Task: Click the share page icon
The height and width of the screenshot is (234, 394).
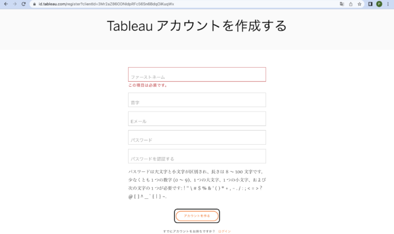Action: [350, 4]
